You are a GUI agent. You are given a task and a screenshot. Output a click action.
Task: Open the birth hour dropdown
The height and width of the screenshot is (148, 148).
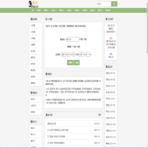click(x=82, y=54)
